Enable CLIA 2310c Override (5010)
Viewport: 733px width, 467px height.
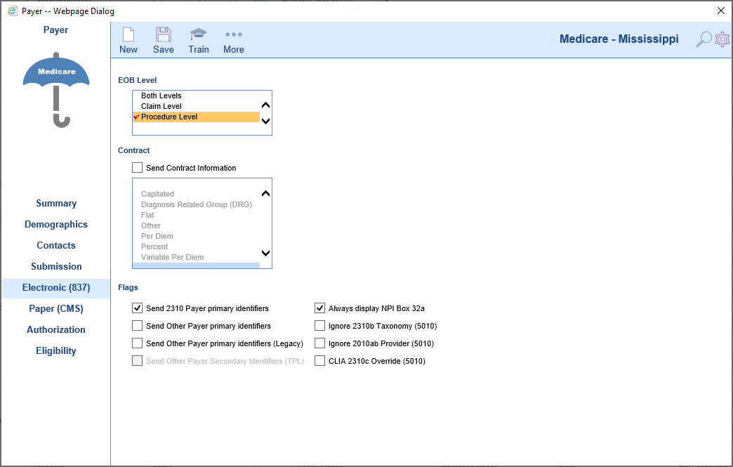pyautogui.click(x=319, y=361)
